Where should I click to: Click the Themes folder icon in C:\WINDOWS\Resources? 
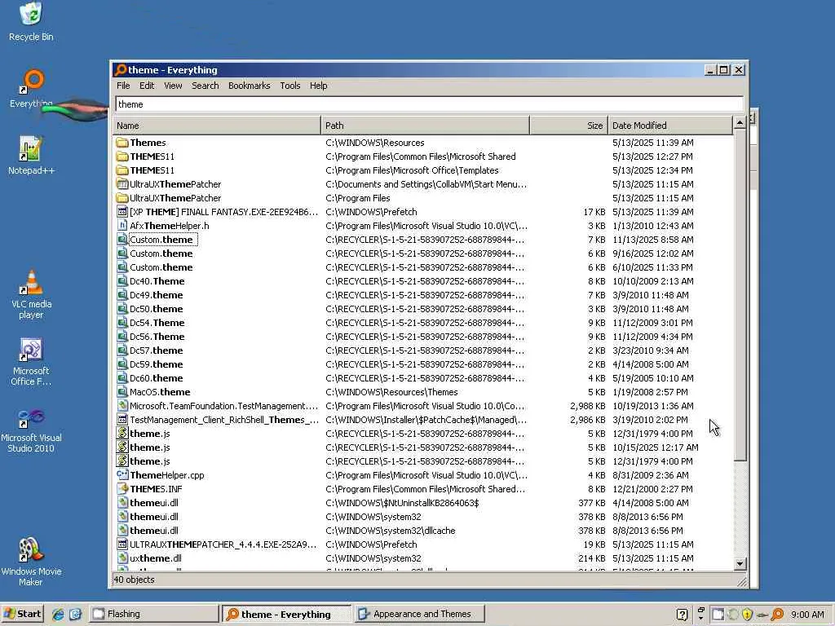click(122, 143)
